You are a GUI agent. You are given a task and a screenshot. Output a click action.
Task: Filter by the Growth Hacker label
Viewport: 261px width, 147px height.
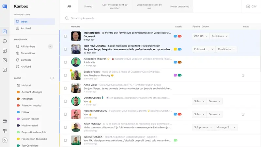[x=30, y=119]
